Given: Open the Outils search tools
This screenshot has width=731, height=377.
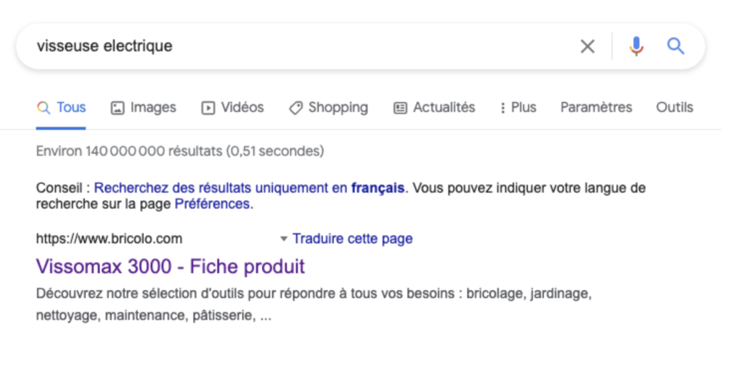Looking at the screenshot, I should [x=675, y=108].
